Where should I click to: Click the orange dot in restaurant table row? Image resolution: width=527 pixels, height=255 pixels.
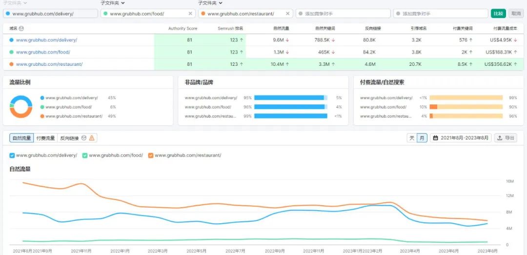click(x=11, y=64)
